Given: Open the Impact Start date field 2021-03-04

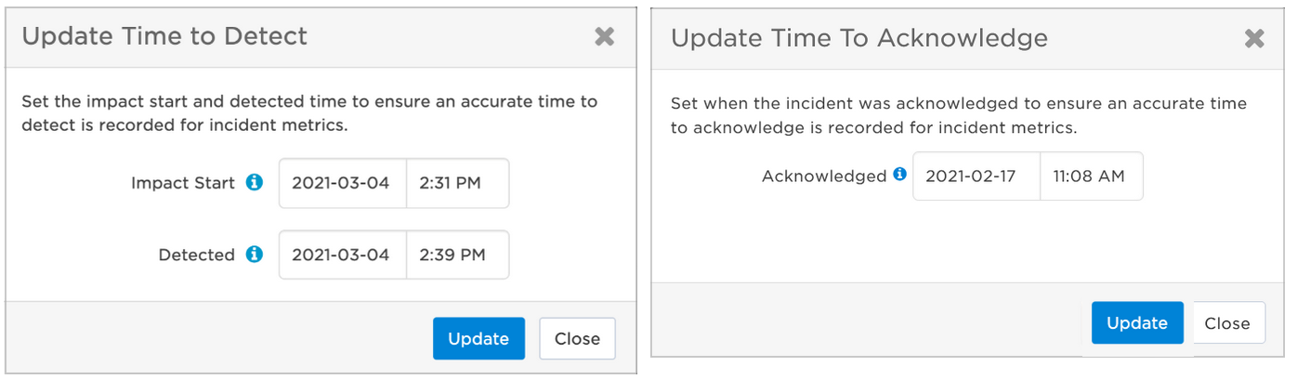Looking at the screenshot, I should point(343,183).
